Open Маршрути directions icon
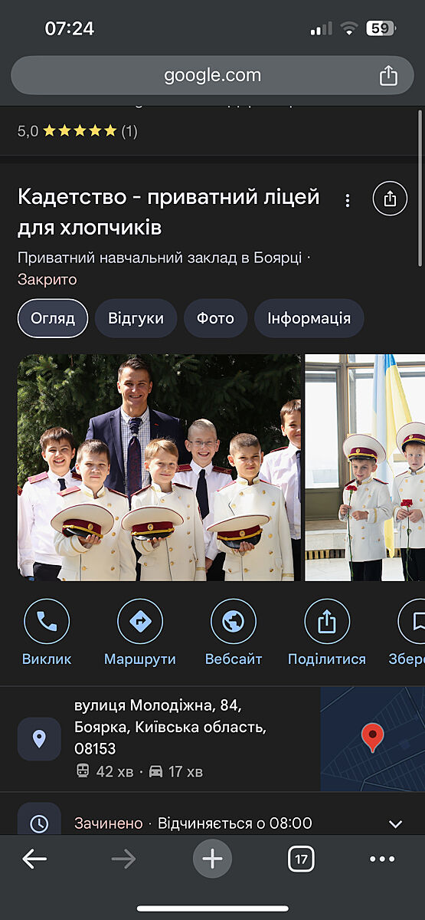The height and width of the screenshot is (920, 425). pos(140,621)
